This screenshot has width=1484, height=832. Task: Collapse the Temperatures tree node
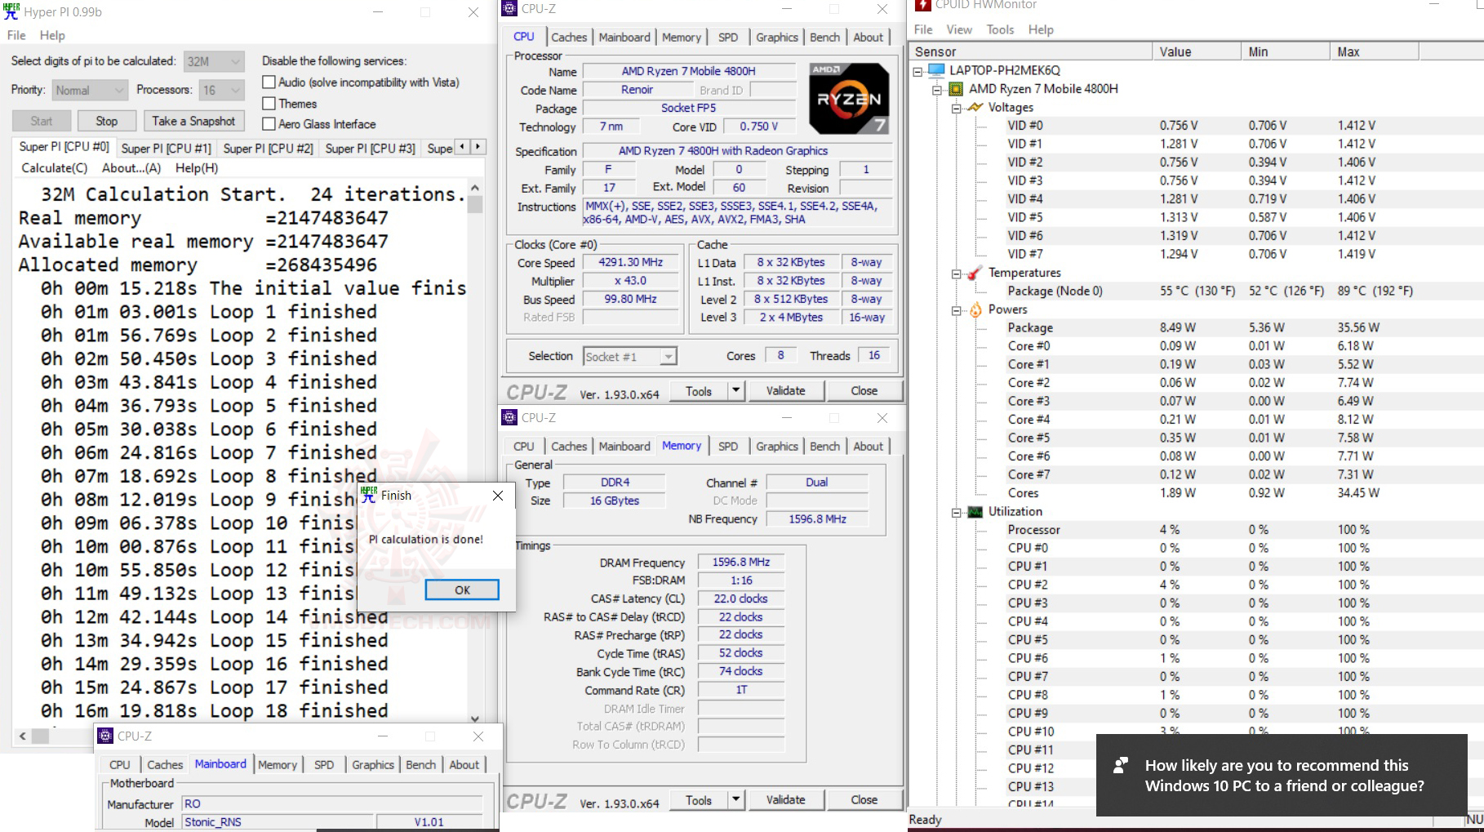click(956, 274)
